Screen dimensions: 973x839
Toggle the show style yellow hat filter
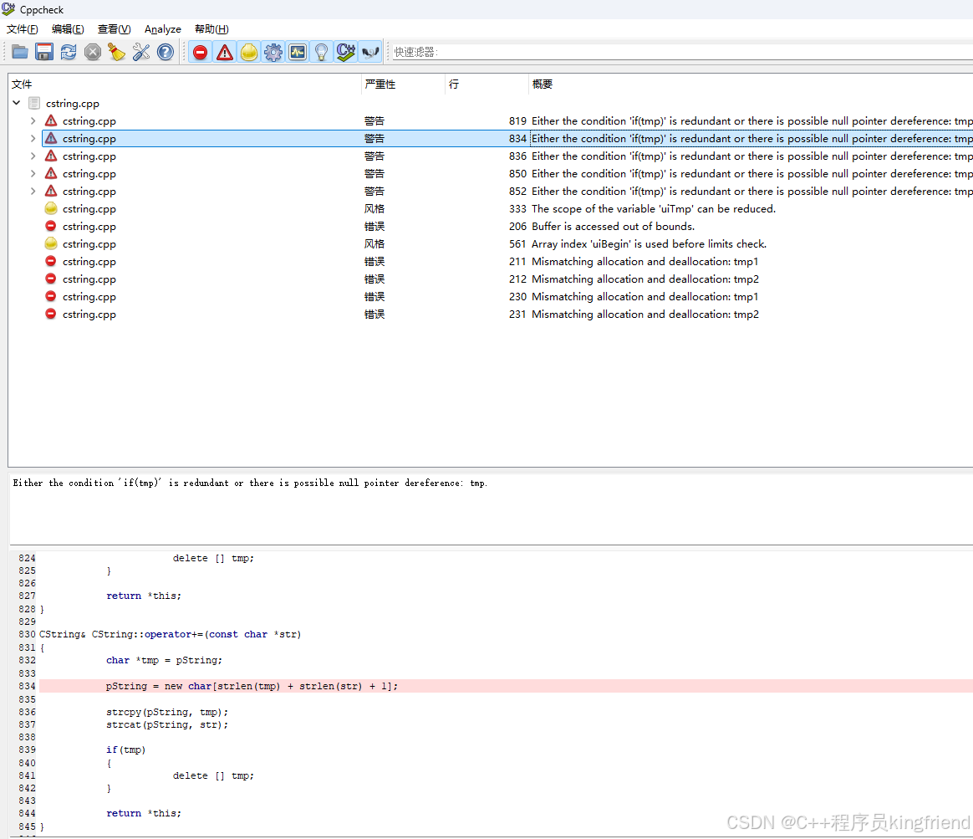(x=249, y=52)
